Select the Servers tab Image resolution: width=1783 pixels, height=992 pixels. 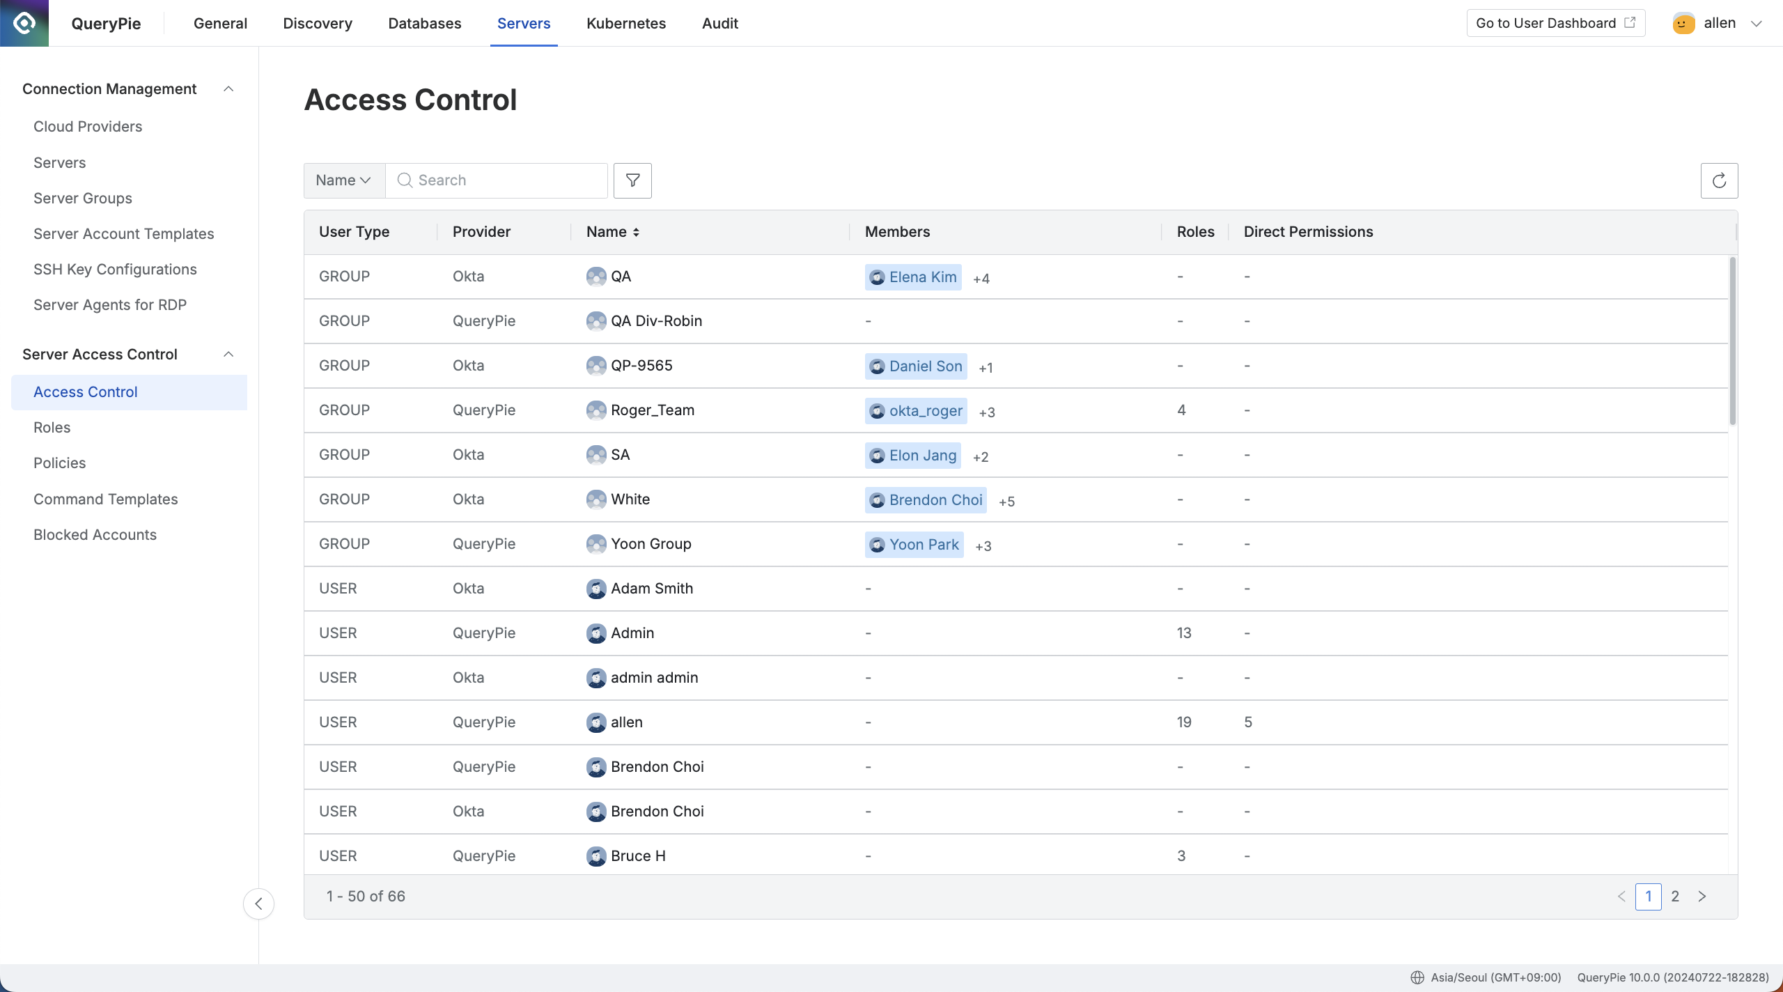click(x=524, y=23)
